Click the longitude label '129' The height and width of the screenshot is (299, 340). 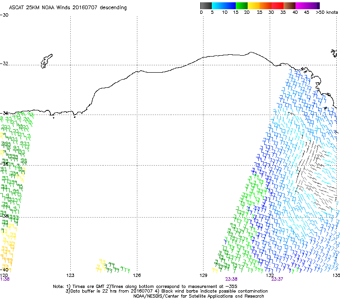[204, 276]
